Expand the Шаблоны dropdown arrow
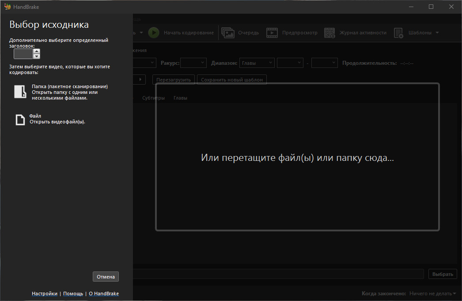The width and height of the screenshot is (462, 301). pyautogui.click(x=437, y=33)
